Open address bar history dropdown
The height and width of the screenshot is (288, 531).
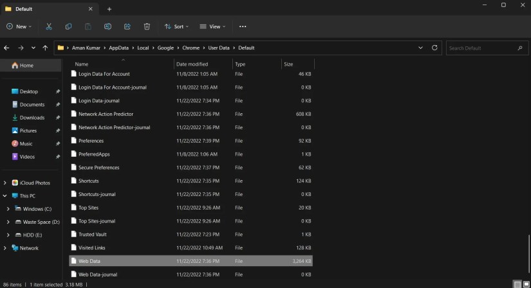420,48
